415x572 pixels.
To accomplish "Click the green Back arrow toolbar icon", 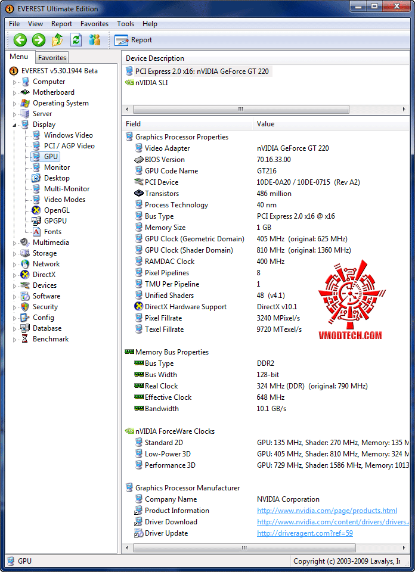I will tap(20, 40).
